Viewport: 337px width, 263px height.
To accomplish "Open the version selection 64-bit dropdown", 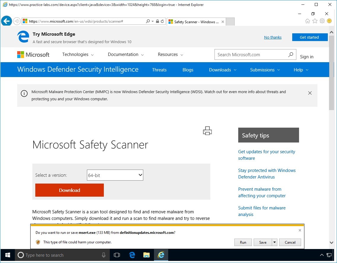I will coord(115,175).
